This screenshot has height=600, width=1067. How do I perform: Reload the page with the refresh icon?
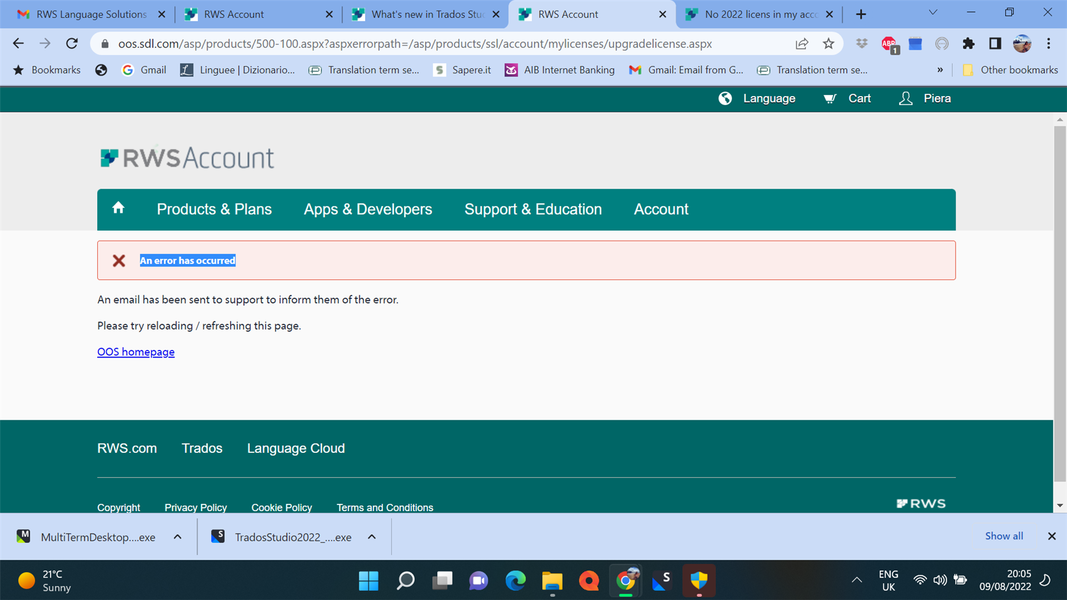point(72,43)
